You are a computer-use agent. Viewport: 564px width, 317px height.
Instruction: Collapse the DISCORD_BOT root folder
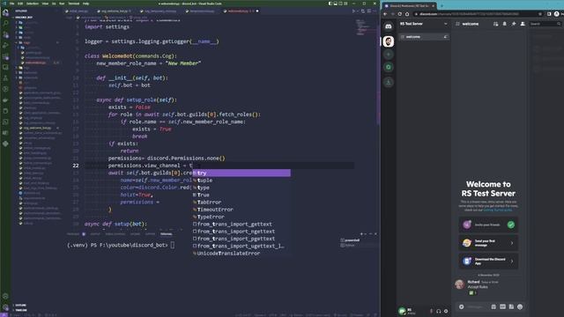24,18
